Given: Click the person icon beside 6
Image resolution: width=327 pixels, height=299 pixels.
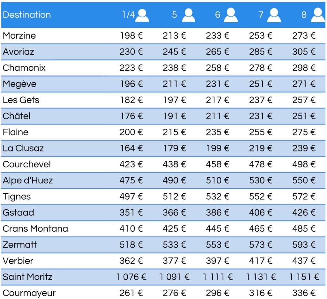Looking at the screenshot, I should click(231, 15).
